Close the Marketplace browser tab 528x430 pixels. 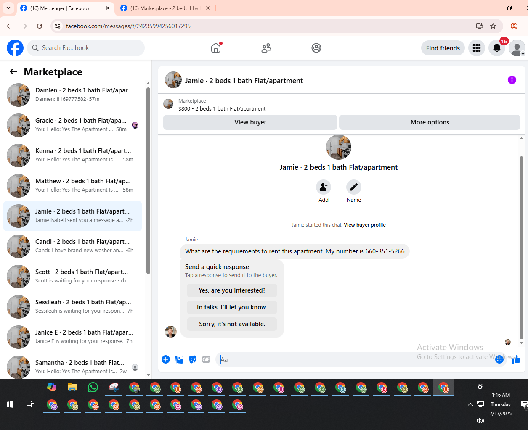208,8
